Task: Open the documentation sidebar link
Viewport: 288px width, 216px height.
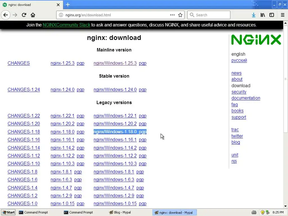Action: 246,98
